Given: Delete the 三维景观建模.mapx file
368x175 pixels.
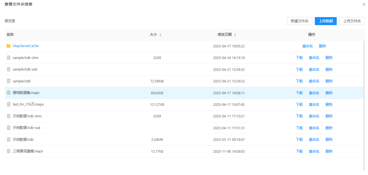Looking at the screenshot, I should pos(329,151).
